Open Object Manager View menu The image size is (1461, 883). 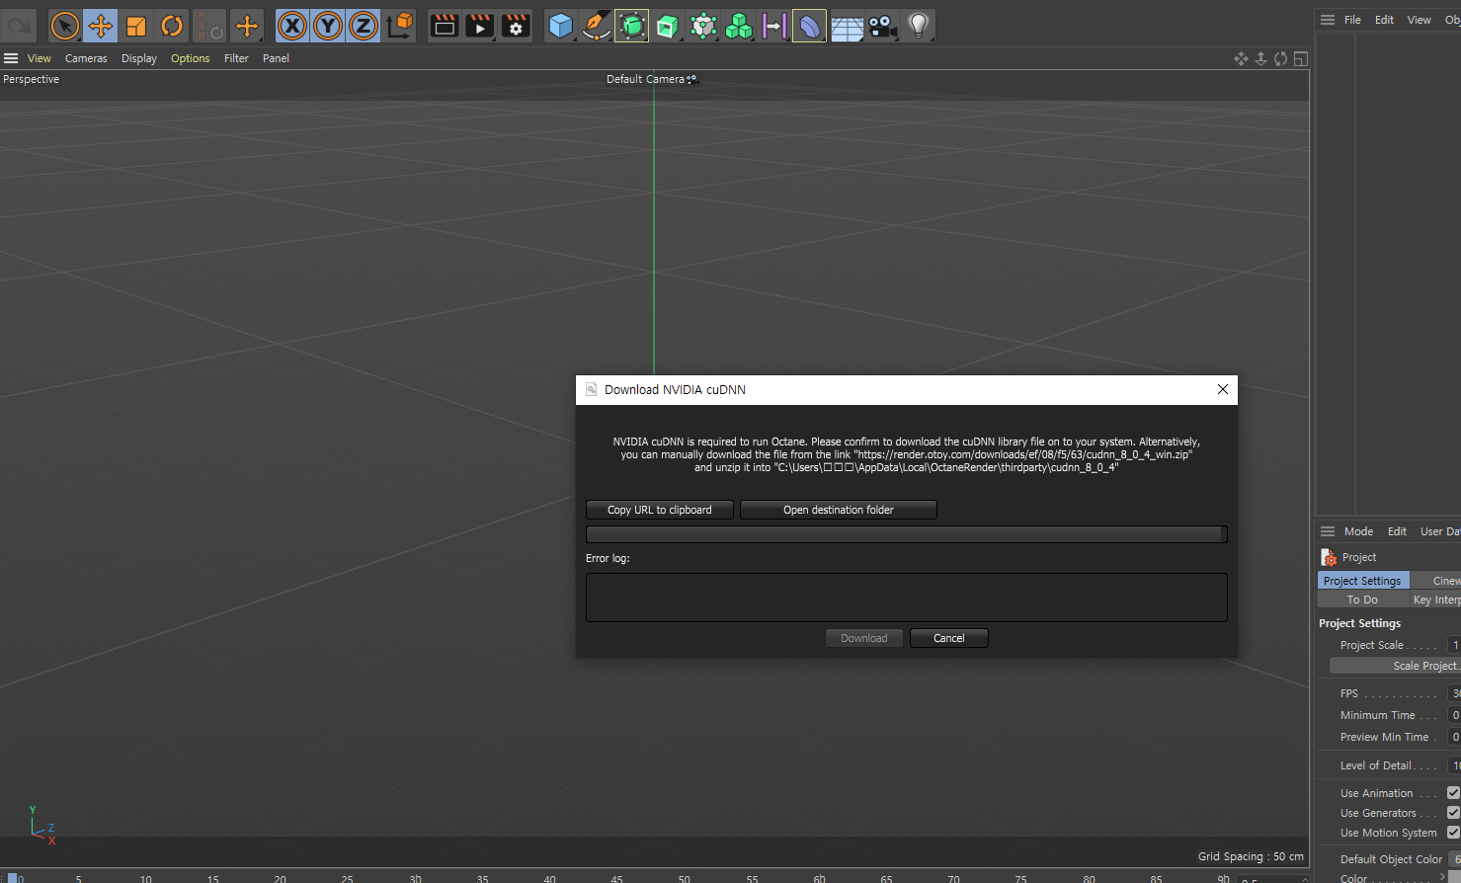click(1420, 20)
